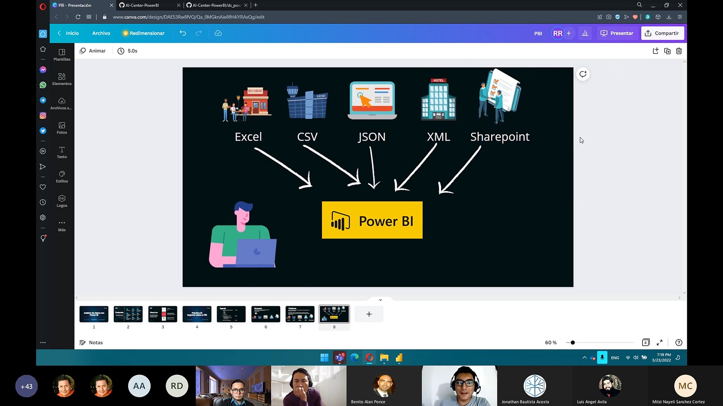
Task: Select the JSON text on slide
Action: (372, 137)
